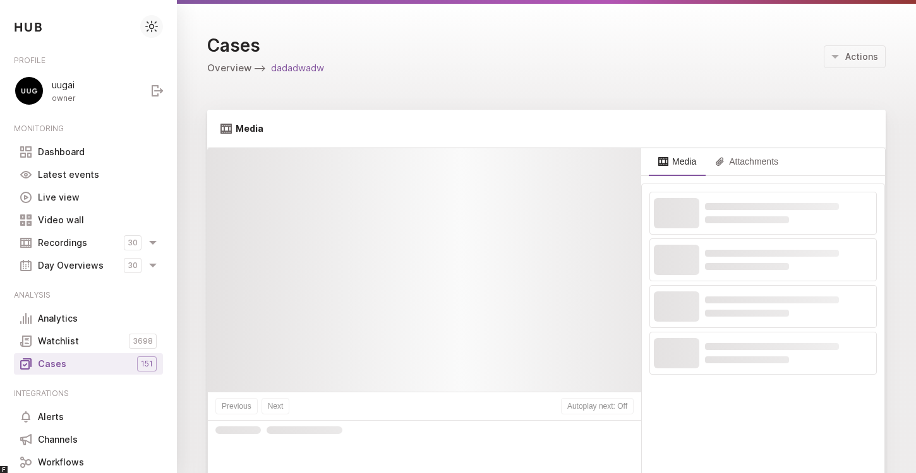Click the Cases page heading
The width and height of the screenshot is (916, 473).
click(234, 45)
